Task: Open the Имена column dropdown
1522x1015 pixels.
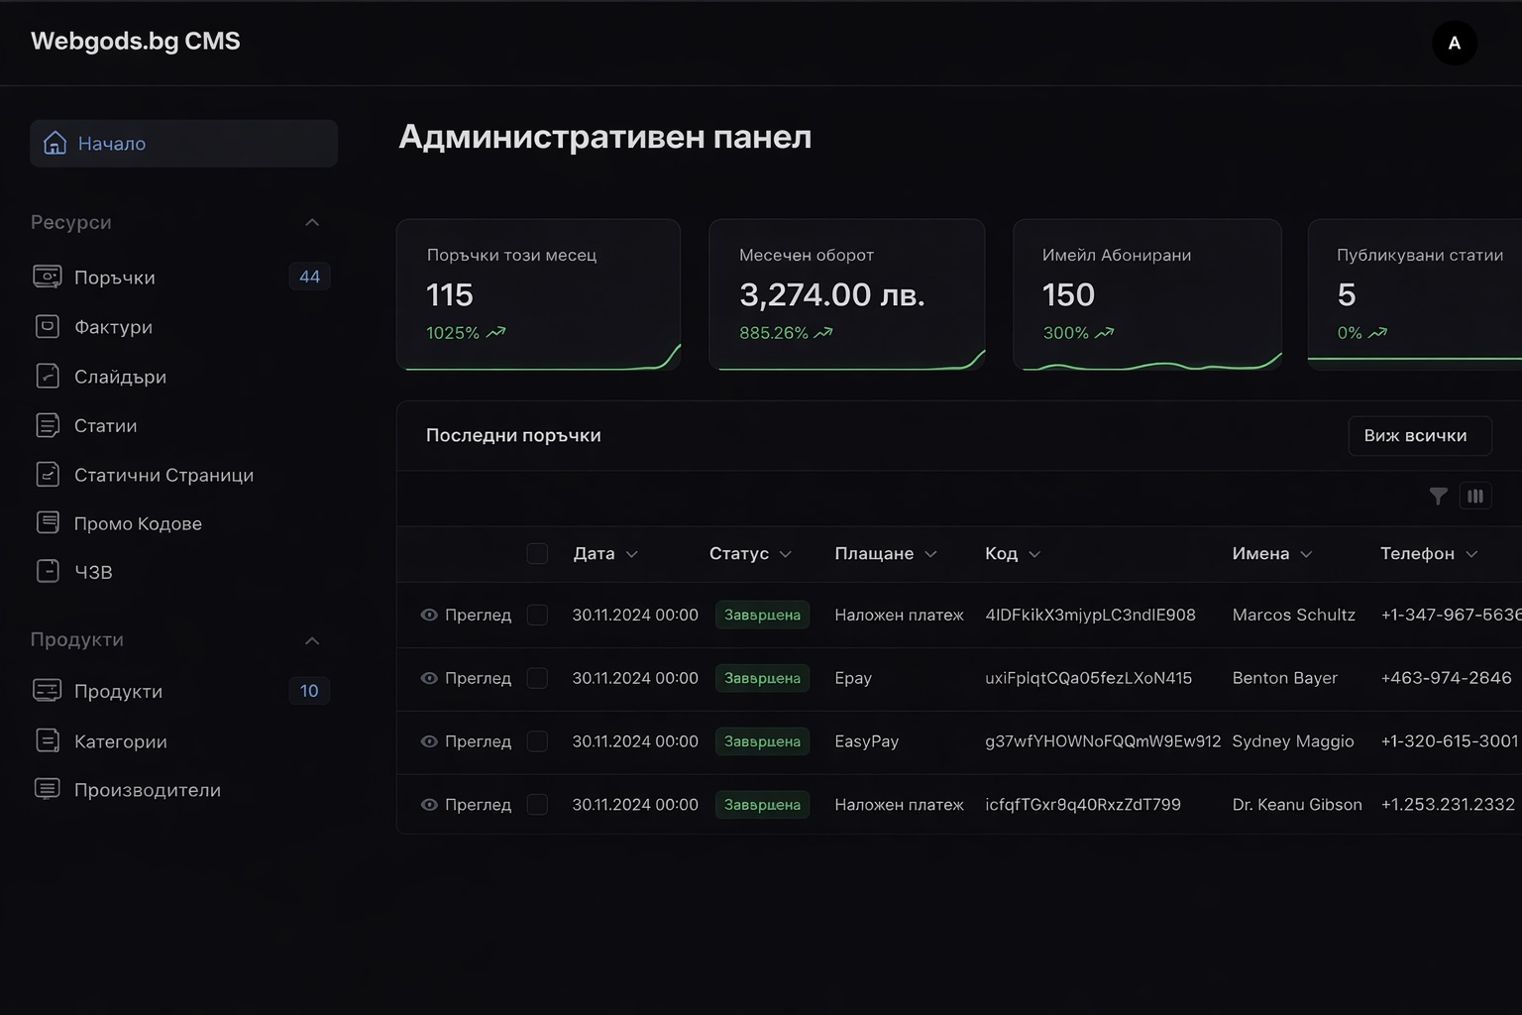Action: (x=1306, y=554)
